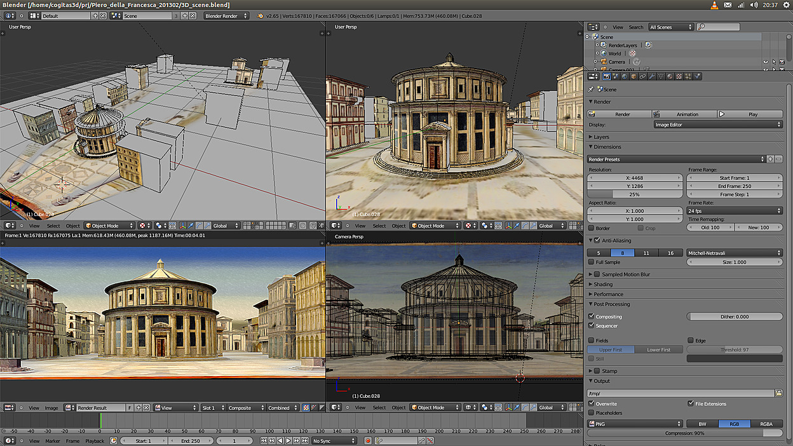Click the Animation render button

click(684, 114)
